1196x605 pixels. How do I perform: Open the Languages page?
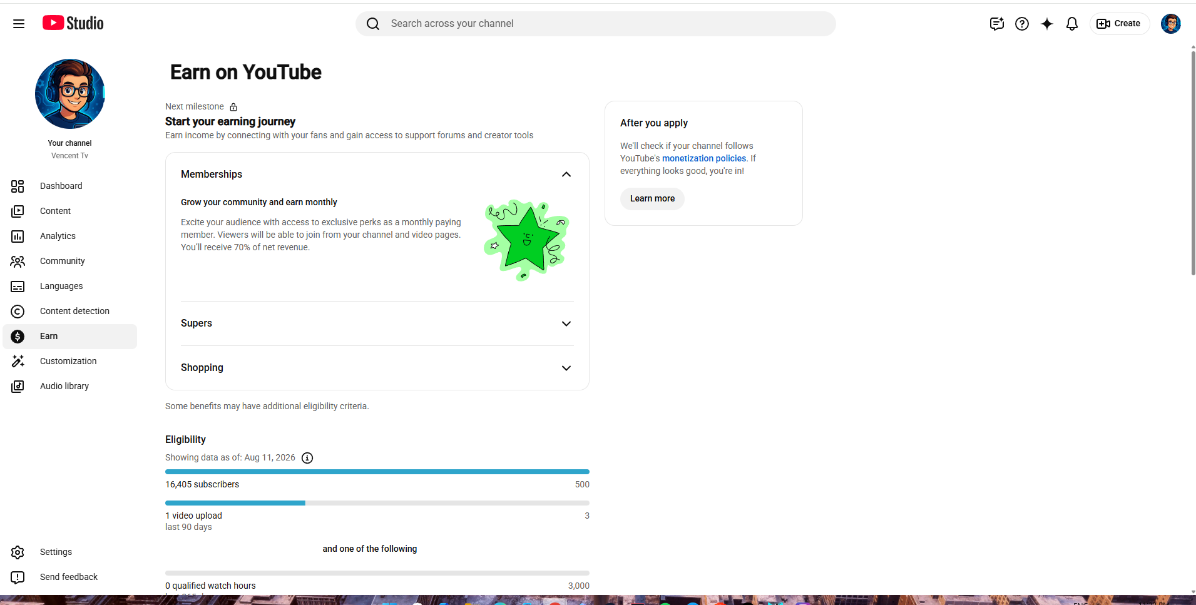pyautogui.click(x=61, y=286)
